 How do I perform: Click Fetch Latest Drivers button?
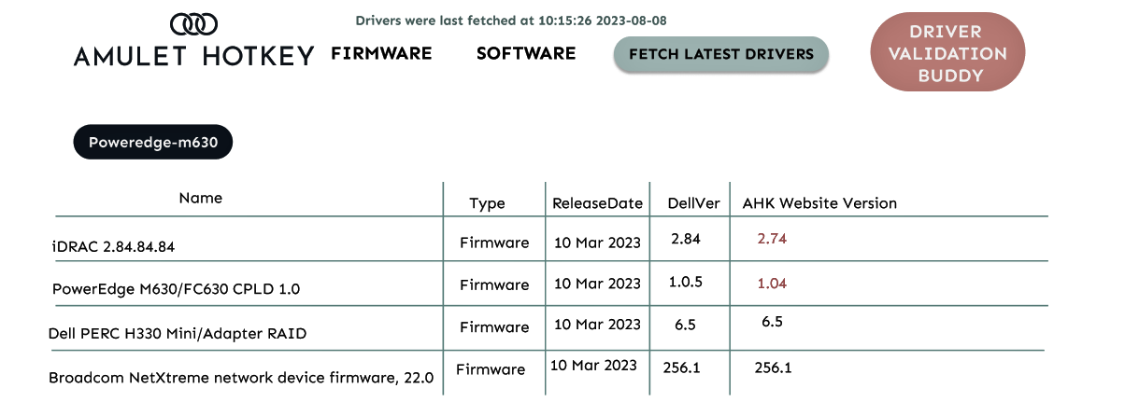click(721, 54)
